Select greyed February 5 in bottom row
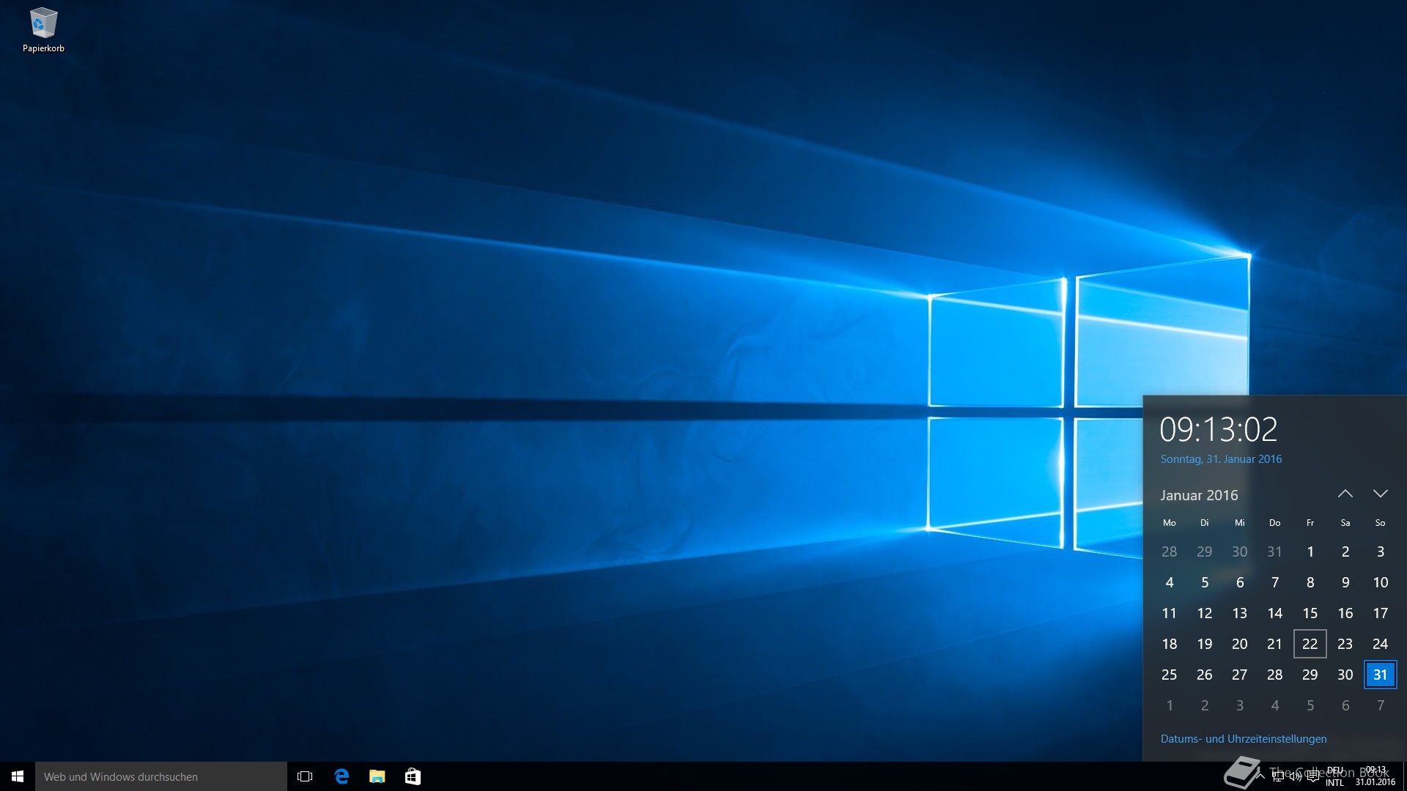1407x791 pixels. click(1310, 705)
